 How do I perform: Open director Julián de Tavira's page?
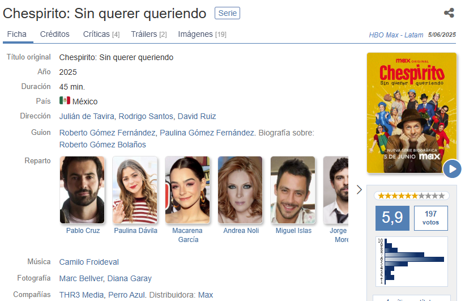coord(87,116)
